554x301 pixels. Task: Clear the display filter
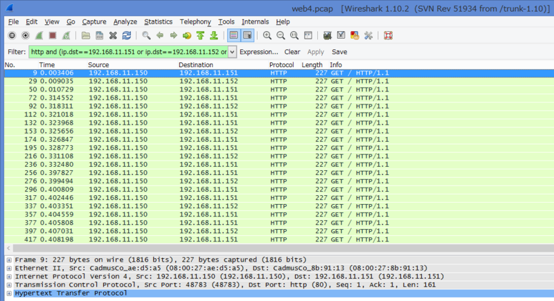pos(292,52)
